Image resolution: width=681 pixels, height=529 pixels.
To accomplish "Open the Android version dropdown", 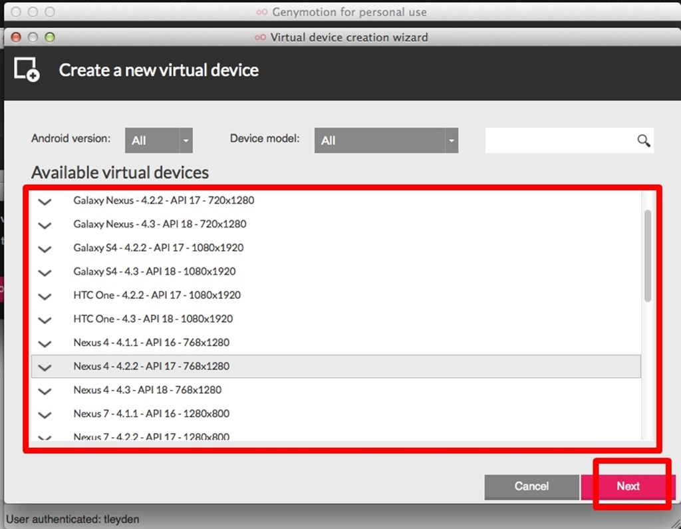I will click(x=158, y=140).
